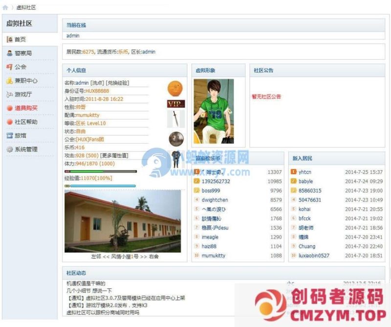Open the 首页 home page icon
Image resolution: width=391 pixels, height=327 pixels.
[10, 38]
